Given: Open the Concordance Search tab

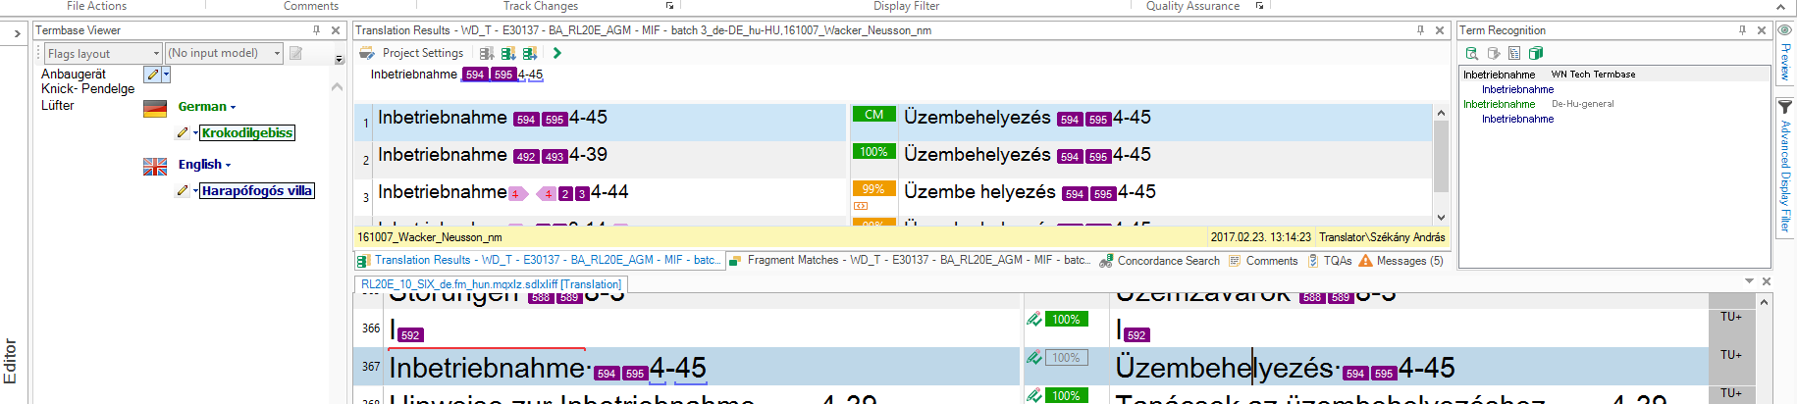Looking at the screenshot, I should point(1159,261).
